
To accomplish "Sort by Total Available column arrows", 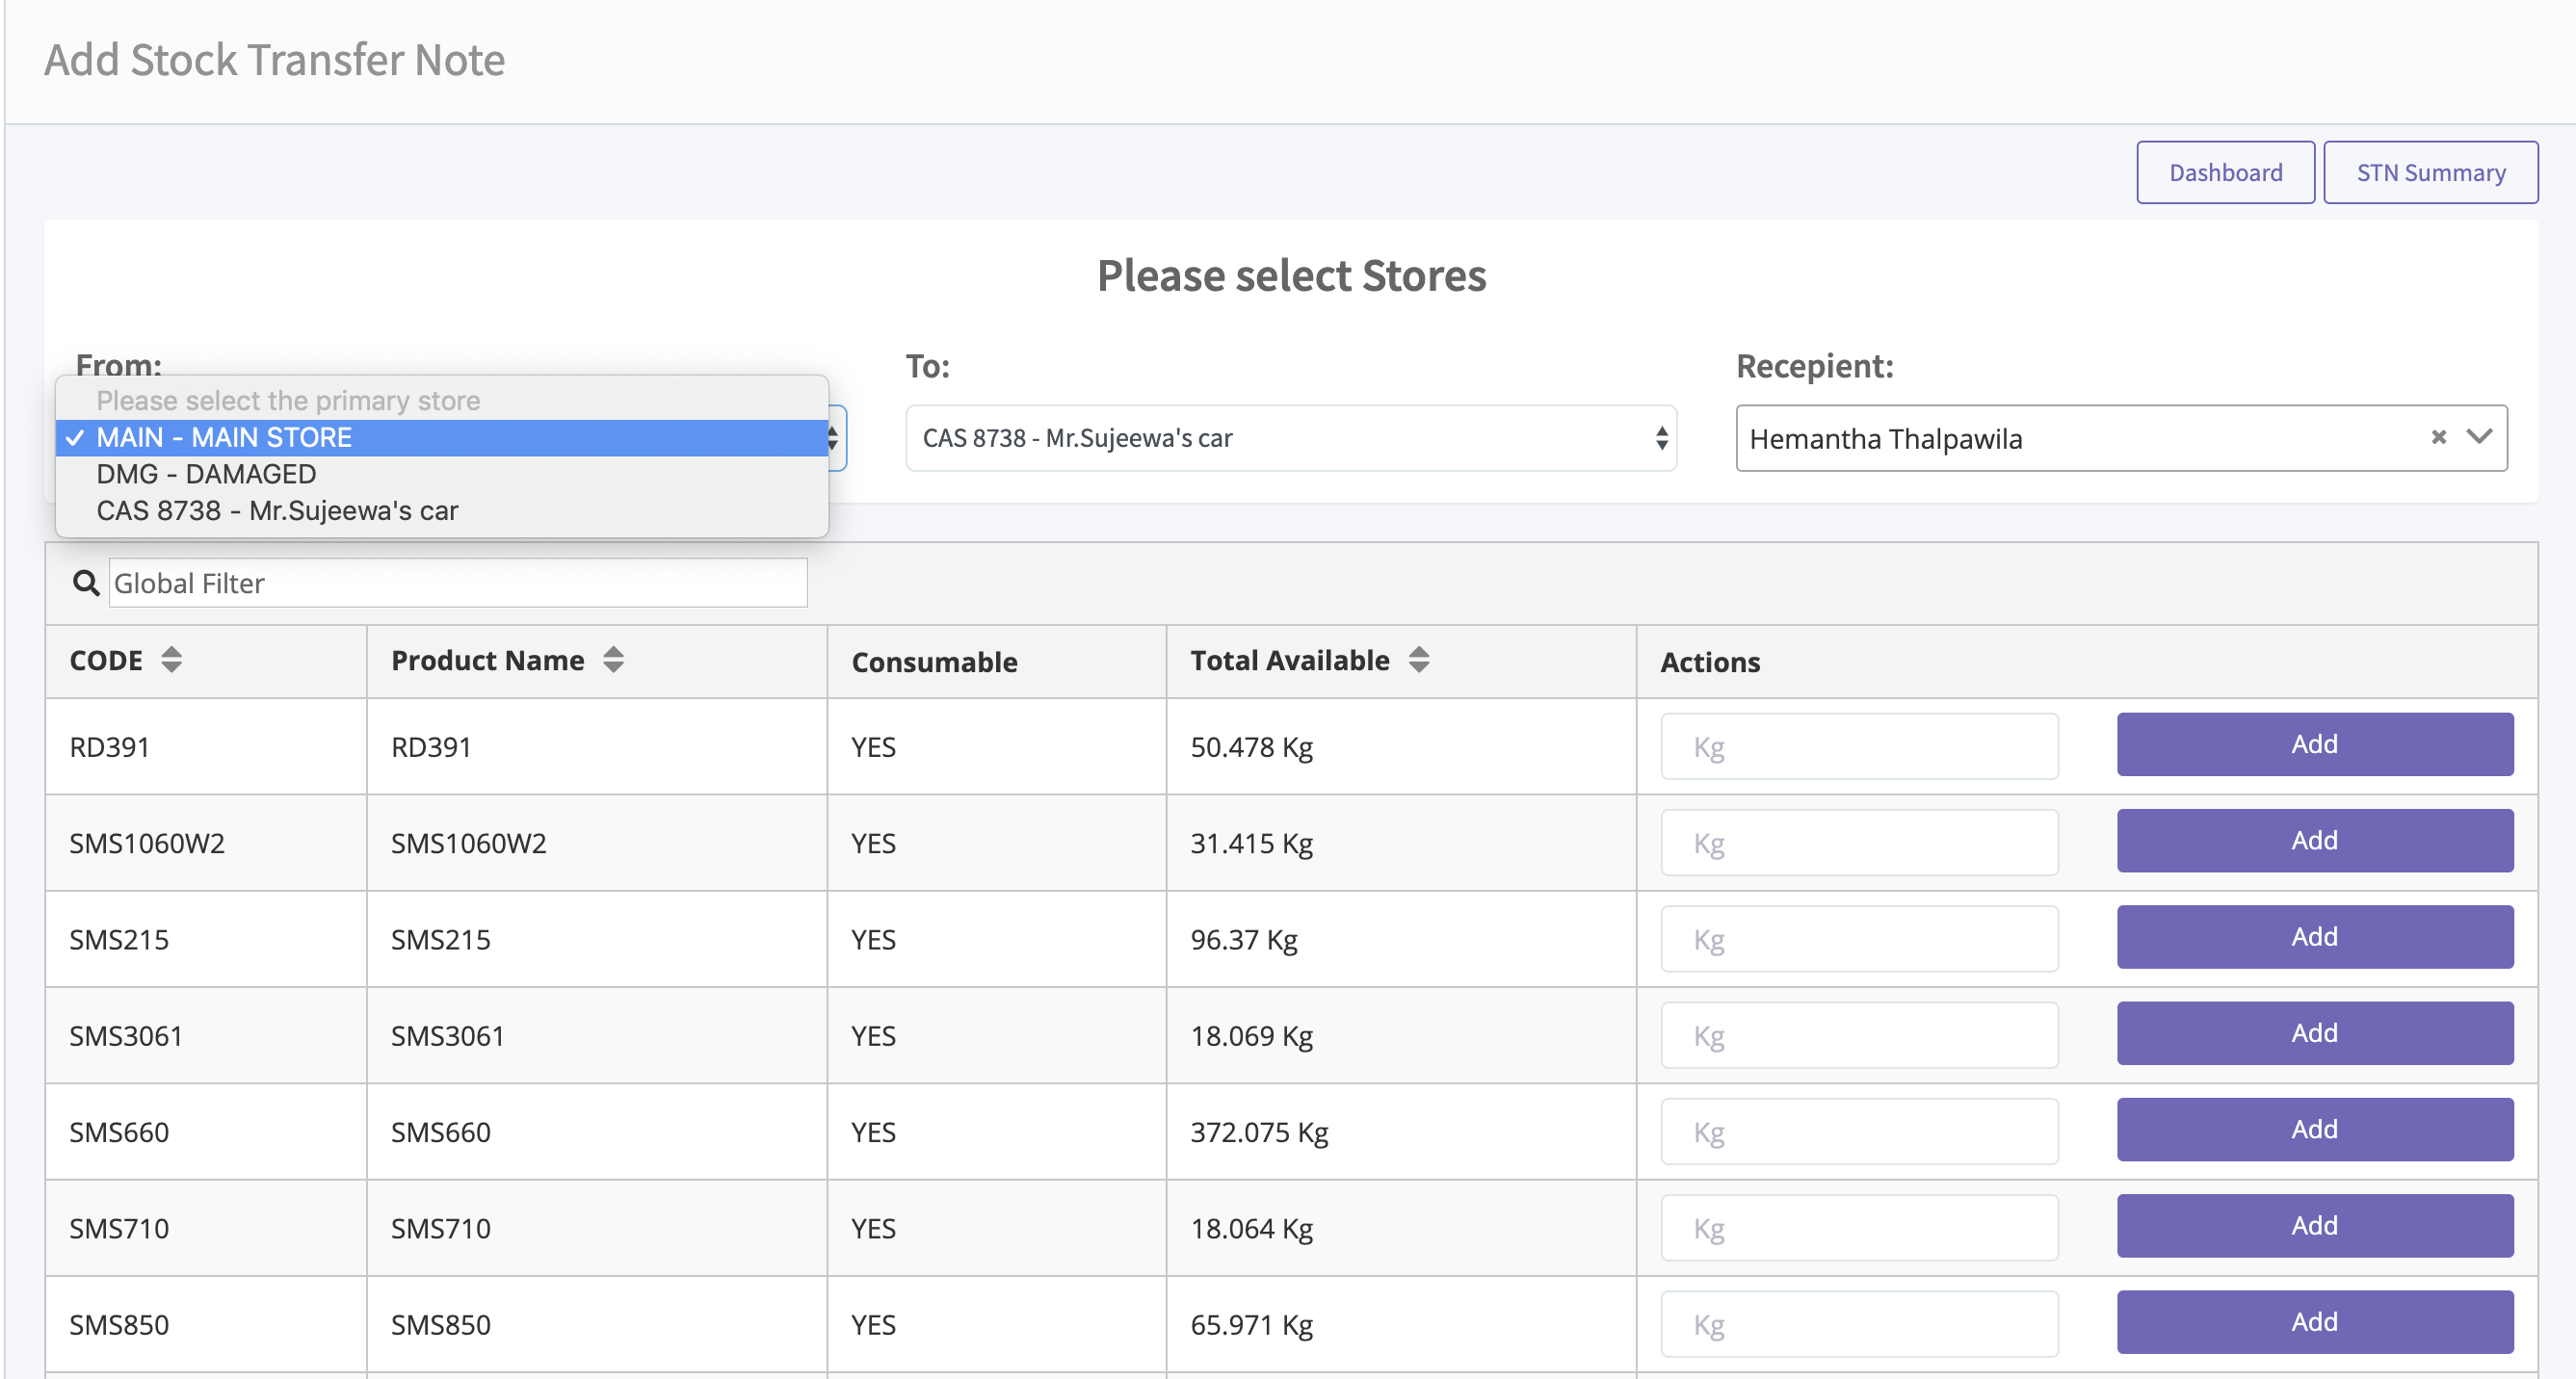I will (x=1418, y=660).
